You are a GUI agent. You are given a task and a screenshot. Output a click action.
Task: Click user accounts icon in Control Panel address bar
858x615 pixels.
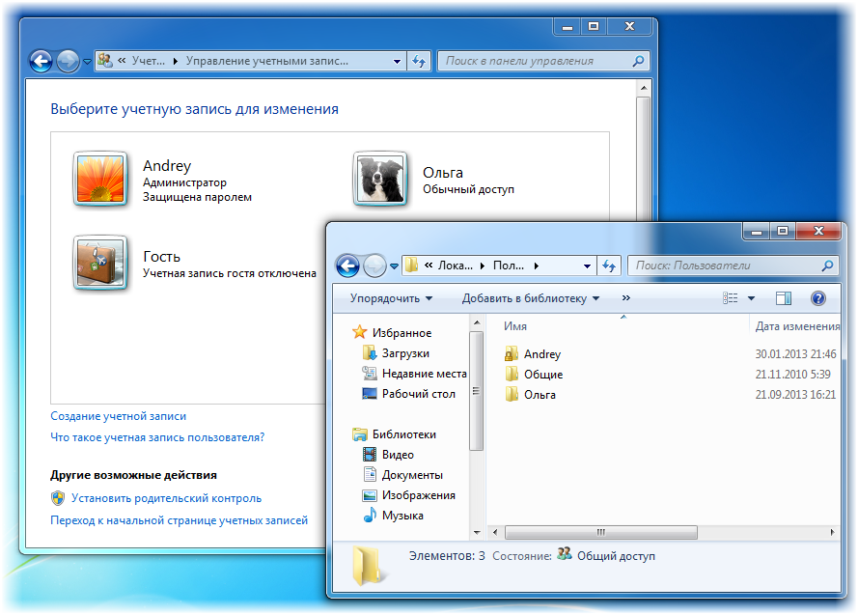105,61
